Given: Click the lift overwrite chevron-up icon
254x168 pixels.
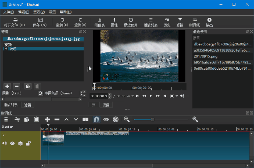Looking at the screenshot, I should tap(66, 119).
